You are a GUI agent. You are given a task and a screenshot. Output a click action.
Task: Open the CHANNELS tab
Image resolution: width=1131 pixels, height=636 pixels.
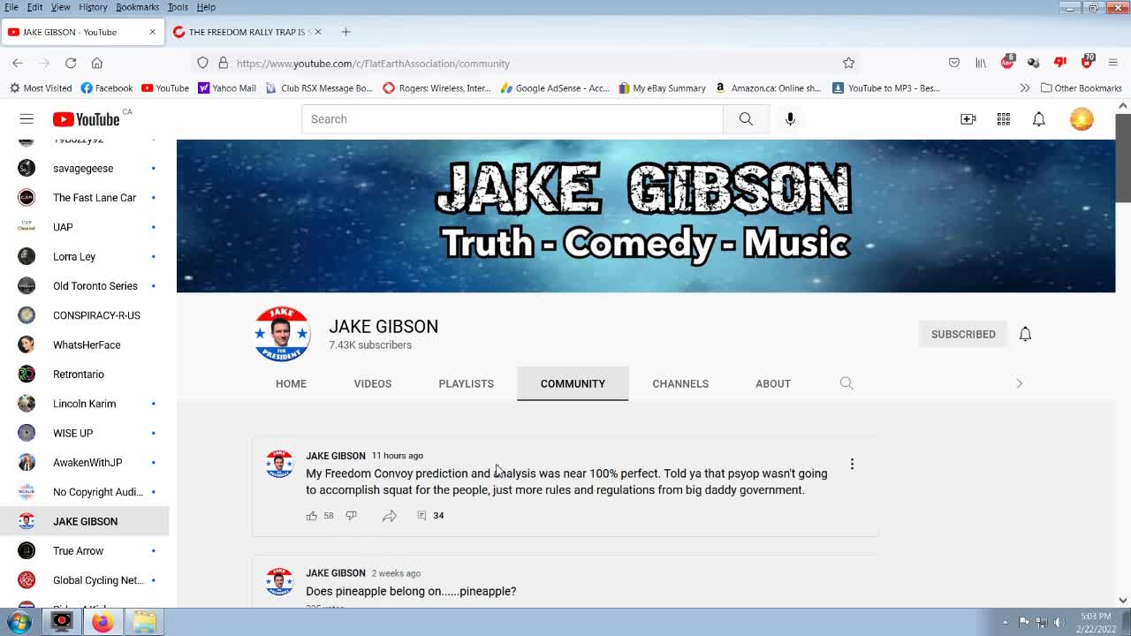point(680,383)
